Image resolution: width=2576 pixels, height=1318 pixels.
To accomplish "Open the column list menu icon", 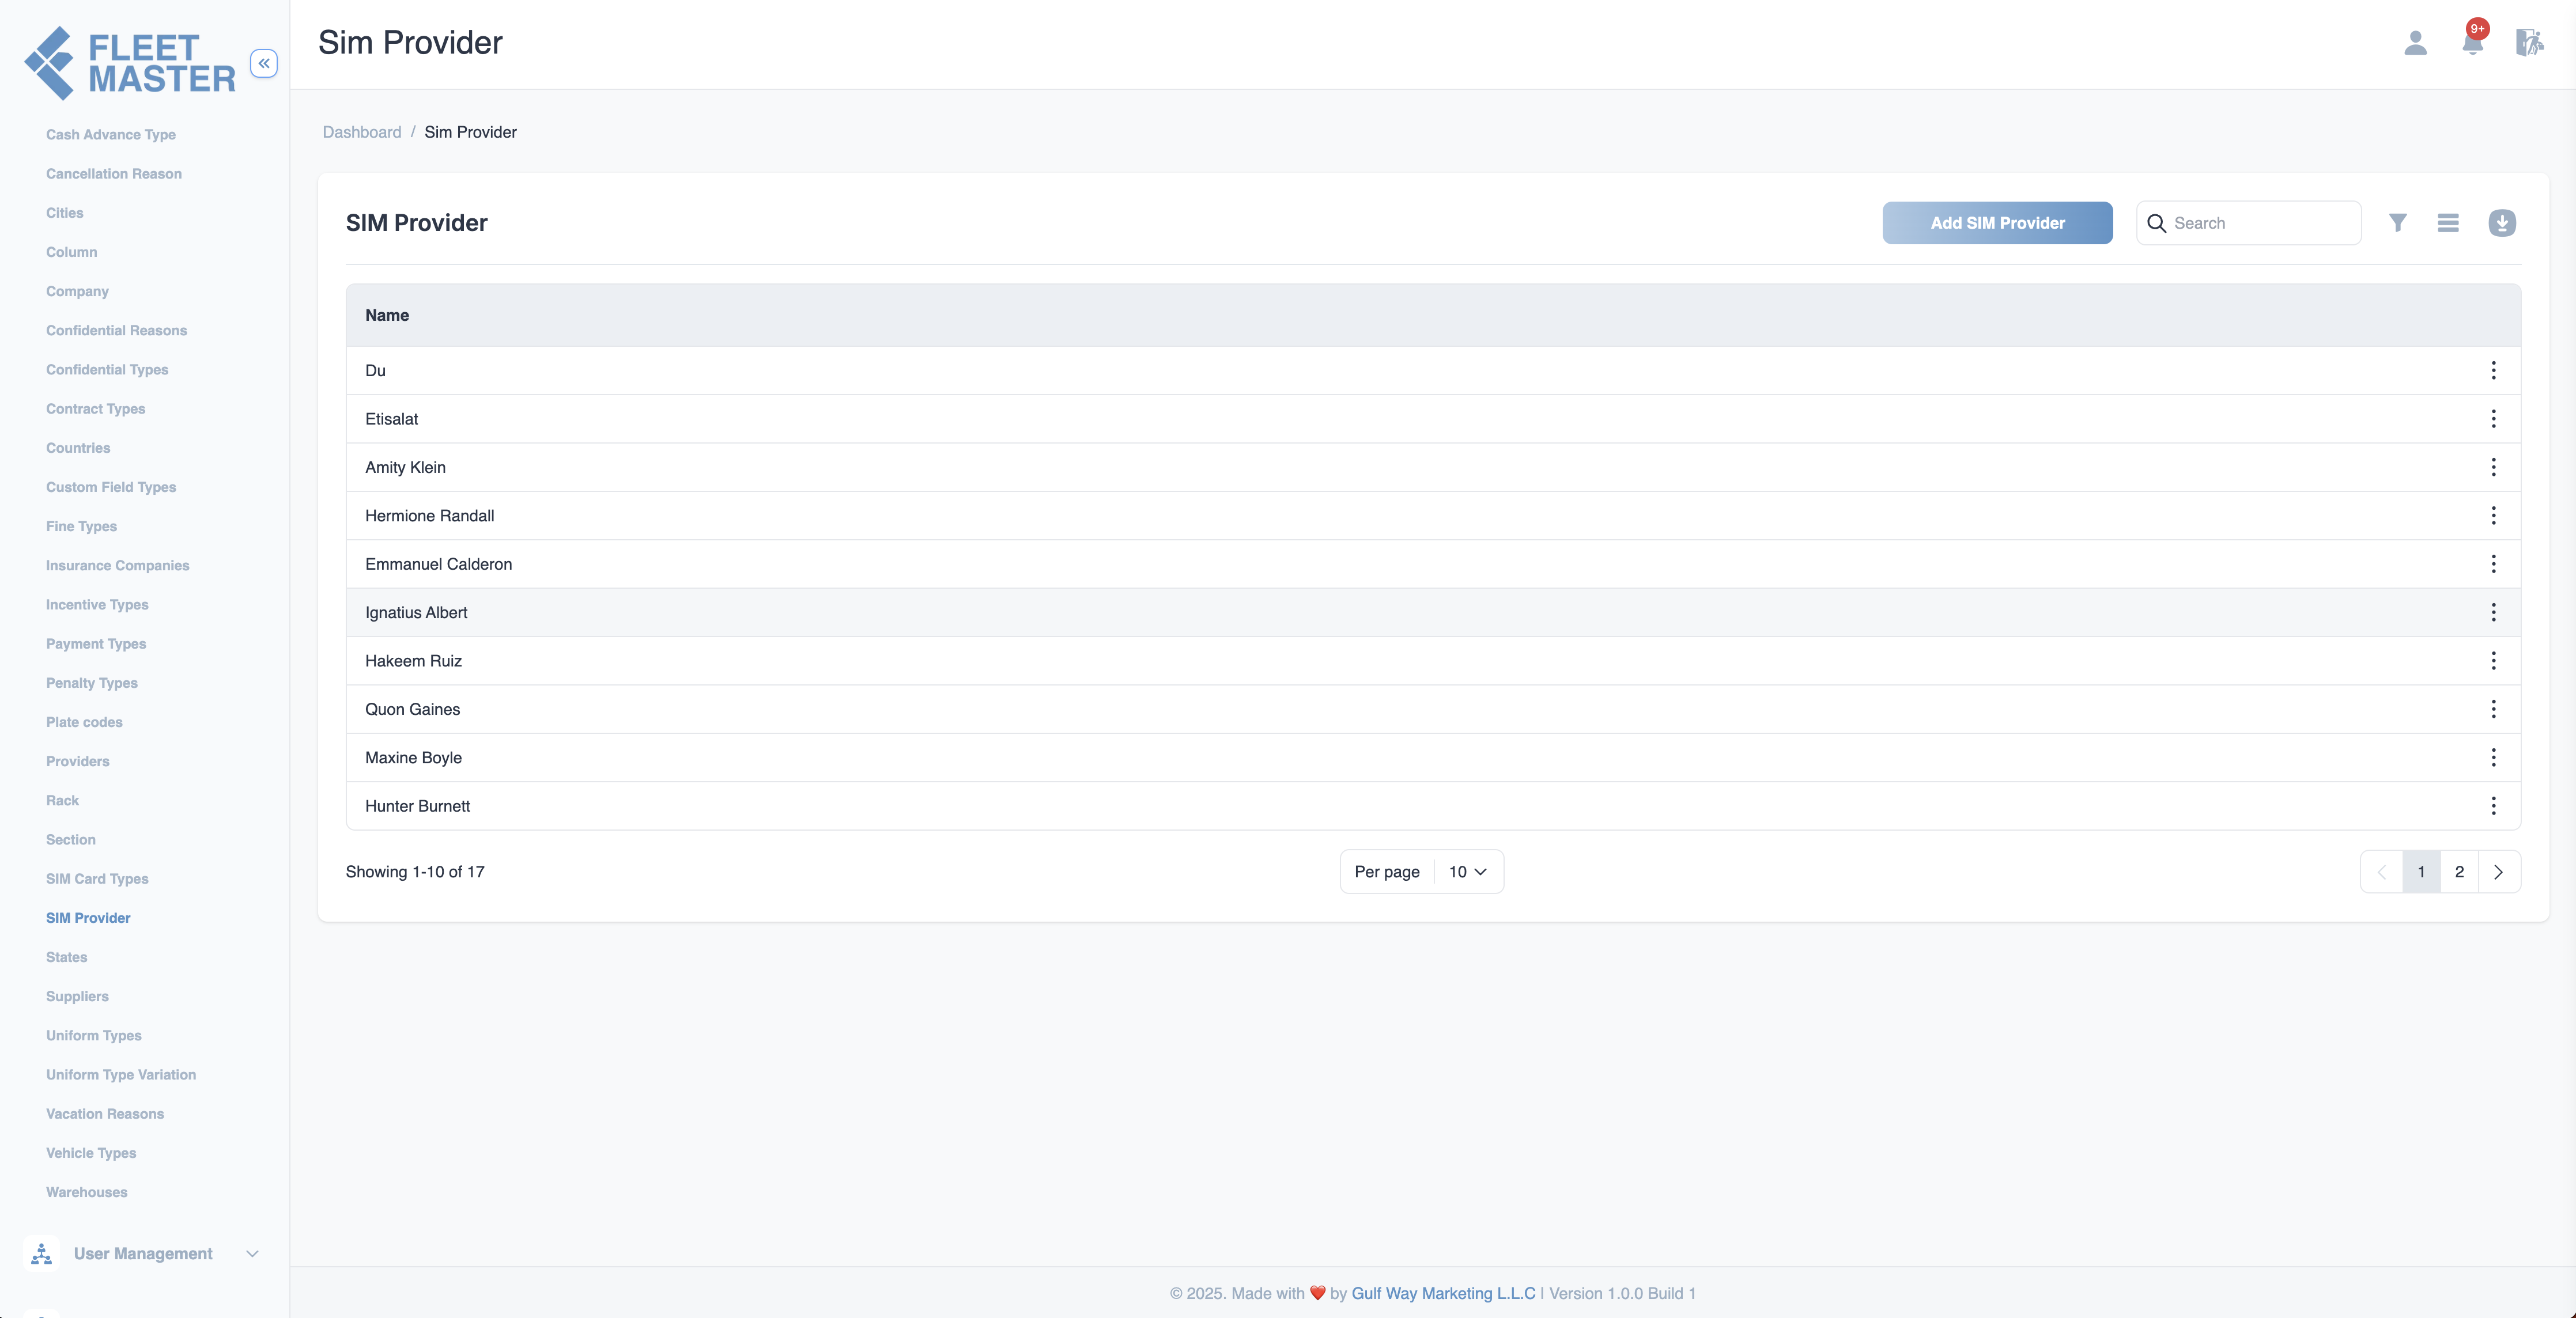I will (2448, 223).
